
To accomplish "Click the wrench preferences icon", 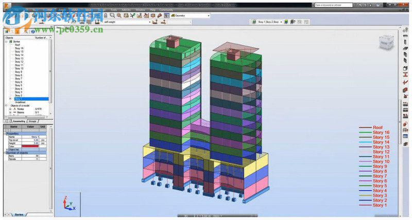I will pos(160,15).
